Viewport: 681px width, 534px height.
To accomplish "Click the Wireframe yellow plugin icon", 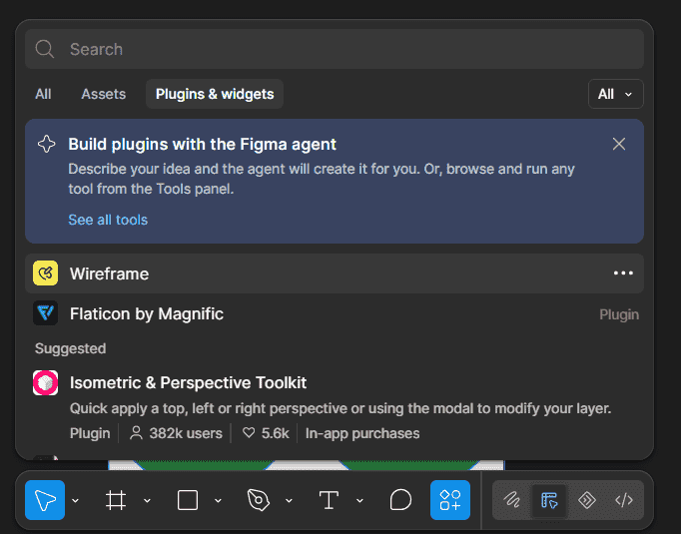I will tap(45, 273).
